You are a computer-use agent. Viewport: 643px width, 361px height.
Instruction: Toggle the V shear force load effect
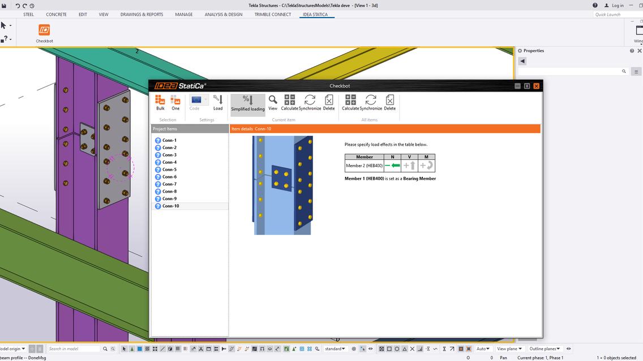click(x=409, y=166)
